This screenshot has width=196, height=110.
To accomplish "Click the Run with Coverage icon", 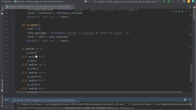I will [173, 2].
